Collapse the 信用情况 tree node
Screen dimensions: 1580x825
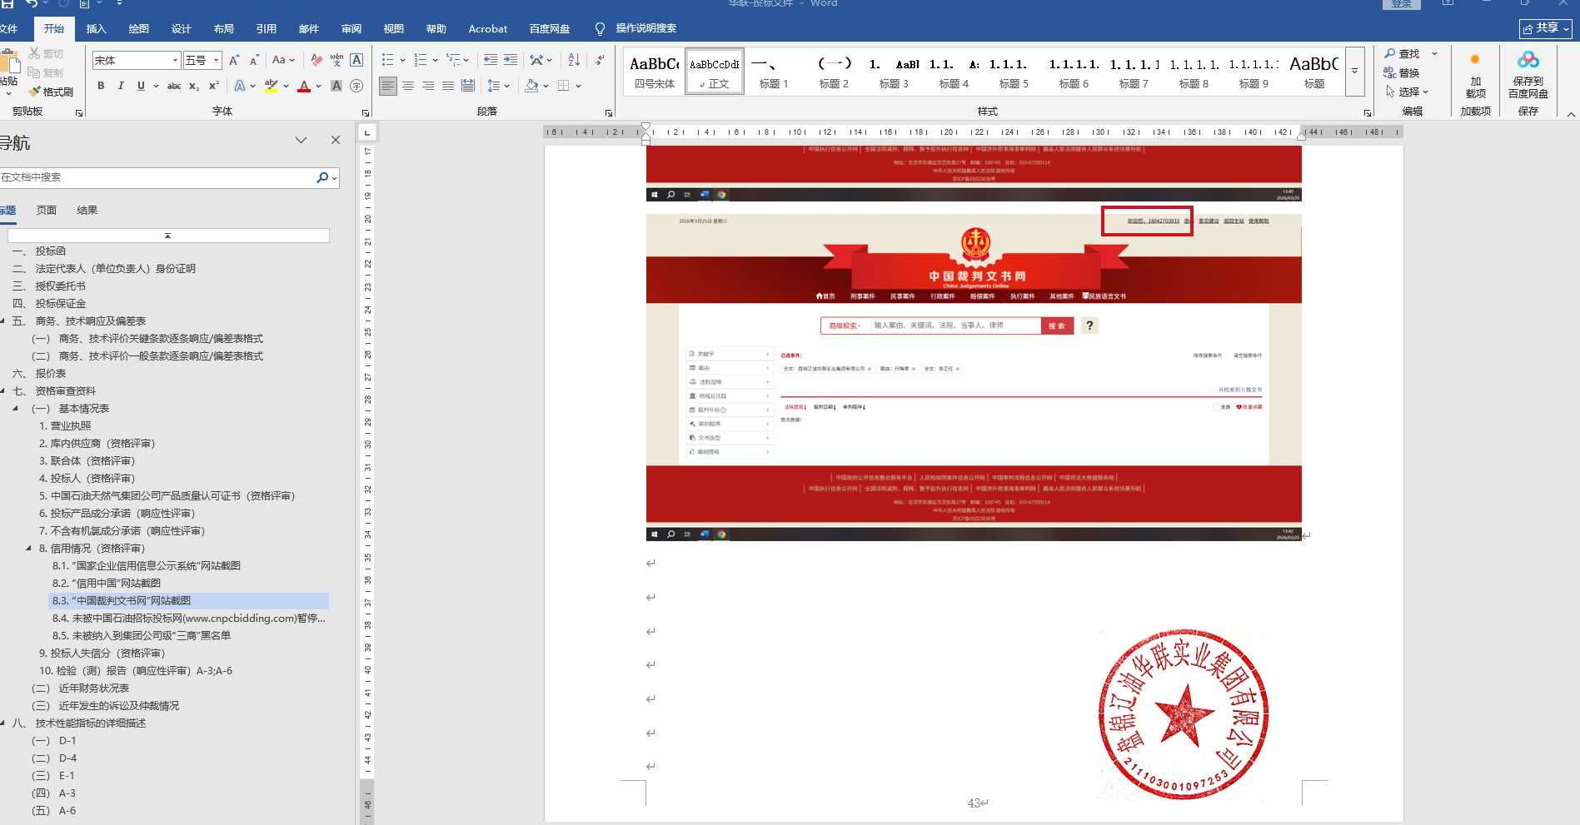(28, 549)
